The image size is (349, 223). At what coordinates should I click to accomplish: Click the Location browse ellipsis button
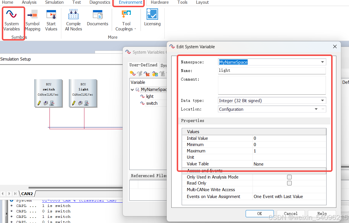323,109
